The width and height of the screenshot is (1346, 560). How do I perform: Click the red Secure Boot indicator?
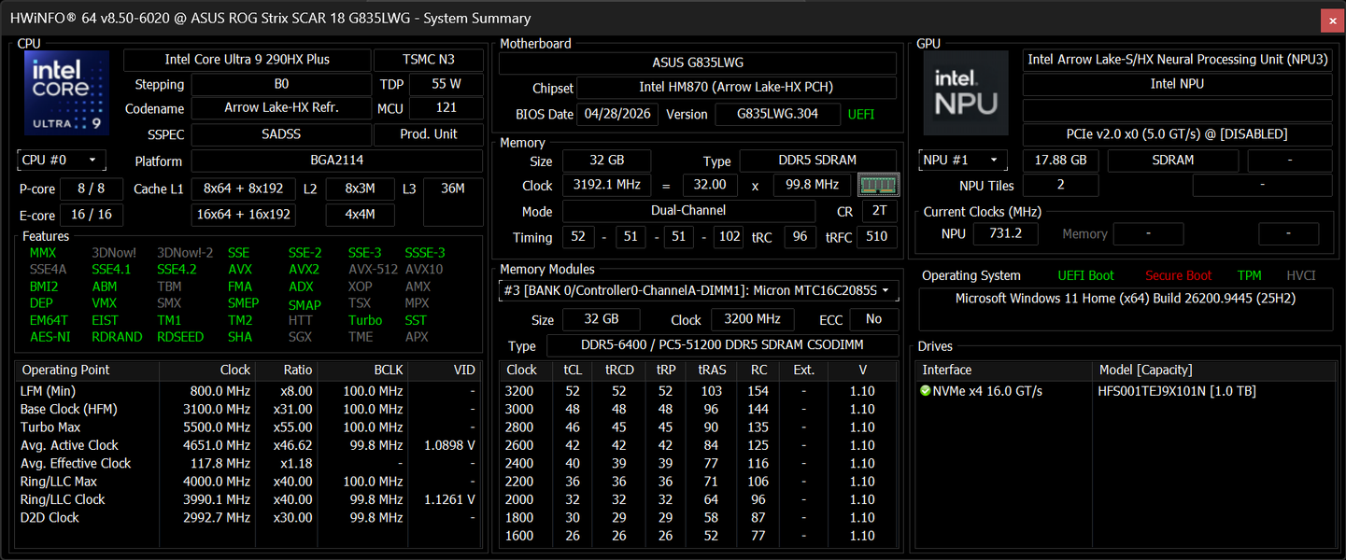point(1178,276)
